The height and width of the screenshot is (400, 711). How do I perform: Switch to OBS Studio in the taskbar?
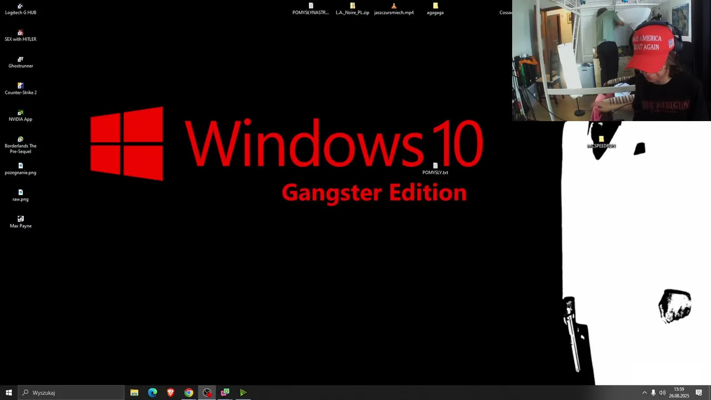[207, 393]
